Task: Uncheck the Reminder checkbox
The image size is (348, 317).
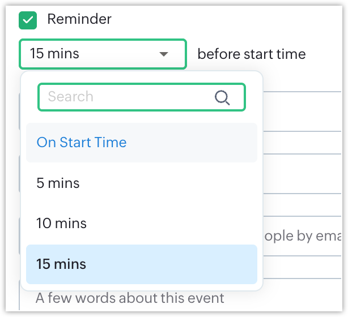Action: click(x=28, y=20)
